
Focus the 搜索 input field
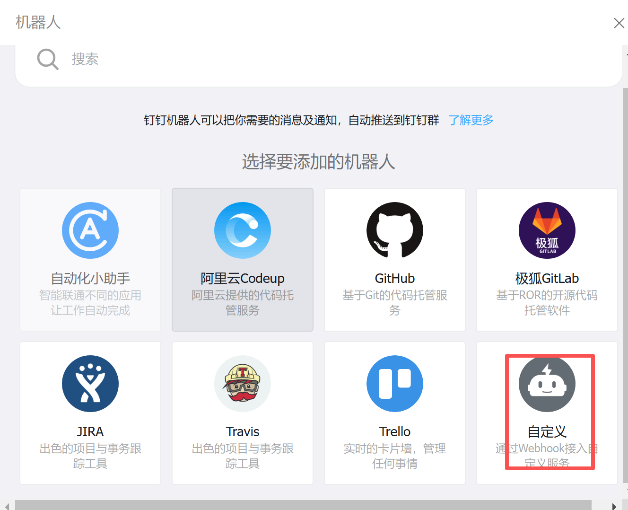click(x=318, y=60)
